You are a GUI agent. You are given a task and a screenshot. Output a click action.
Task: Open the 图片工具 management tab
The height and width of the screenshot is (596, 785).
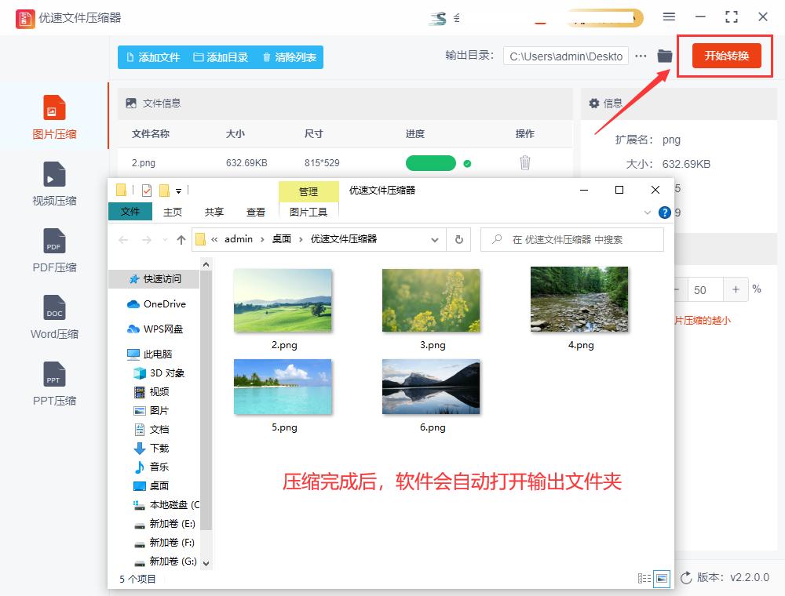point(309,212)
